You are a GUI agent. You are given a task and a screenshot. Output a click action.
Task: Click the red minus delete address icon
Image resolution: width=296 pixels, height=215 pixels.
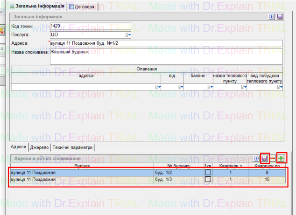[x=273, y=159]
